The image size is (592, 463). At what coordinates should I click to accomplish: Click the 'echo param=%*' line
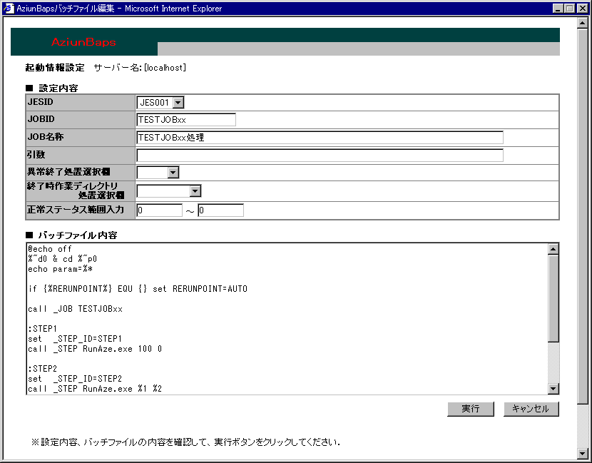(60, 269)
